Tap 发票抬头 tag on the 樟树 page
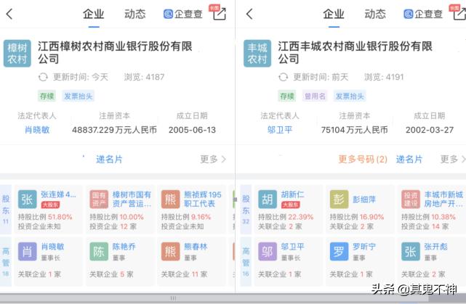The width and height of the screenshot is (466, 304). (79, 96)
